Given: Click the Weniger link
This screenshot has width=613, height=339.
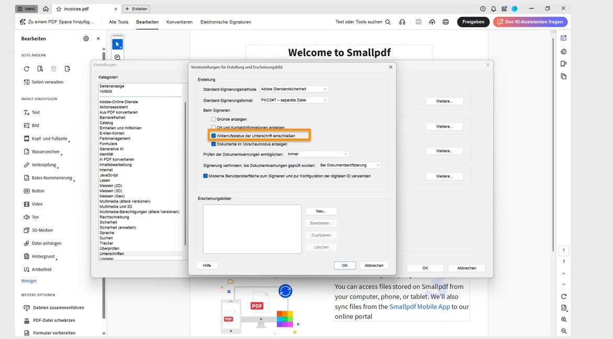Looking at the screenshot, I should coord(29,281).
